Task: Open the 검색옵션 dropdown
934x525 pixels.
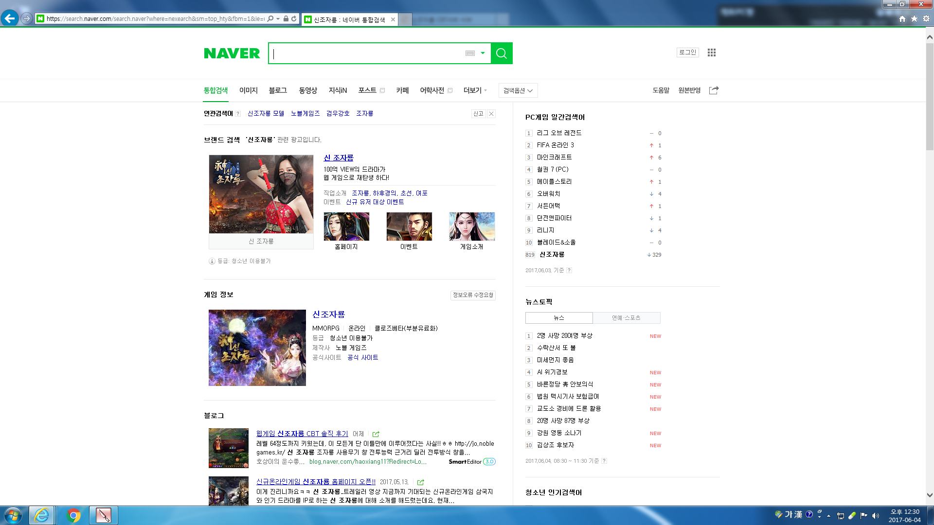Action: 518,90
